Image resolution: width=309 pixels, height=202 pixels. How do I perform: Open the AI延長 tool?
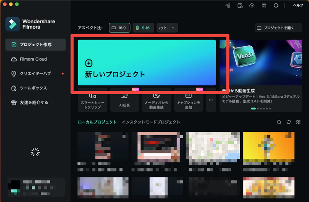coord(124,100)
